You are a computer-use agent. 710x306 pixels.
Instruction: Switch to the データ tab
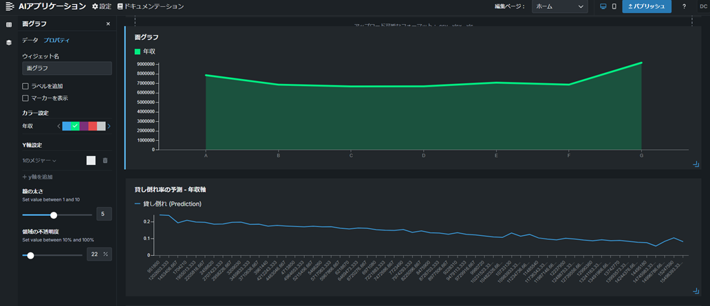[x=30, y=41]
